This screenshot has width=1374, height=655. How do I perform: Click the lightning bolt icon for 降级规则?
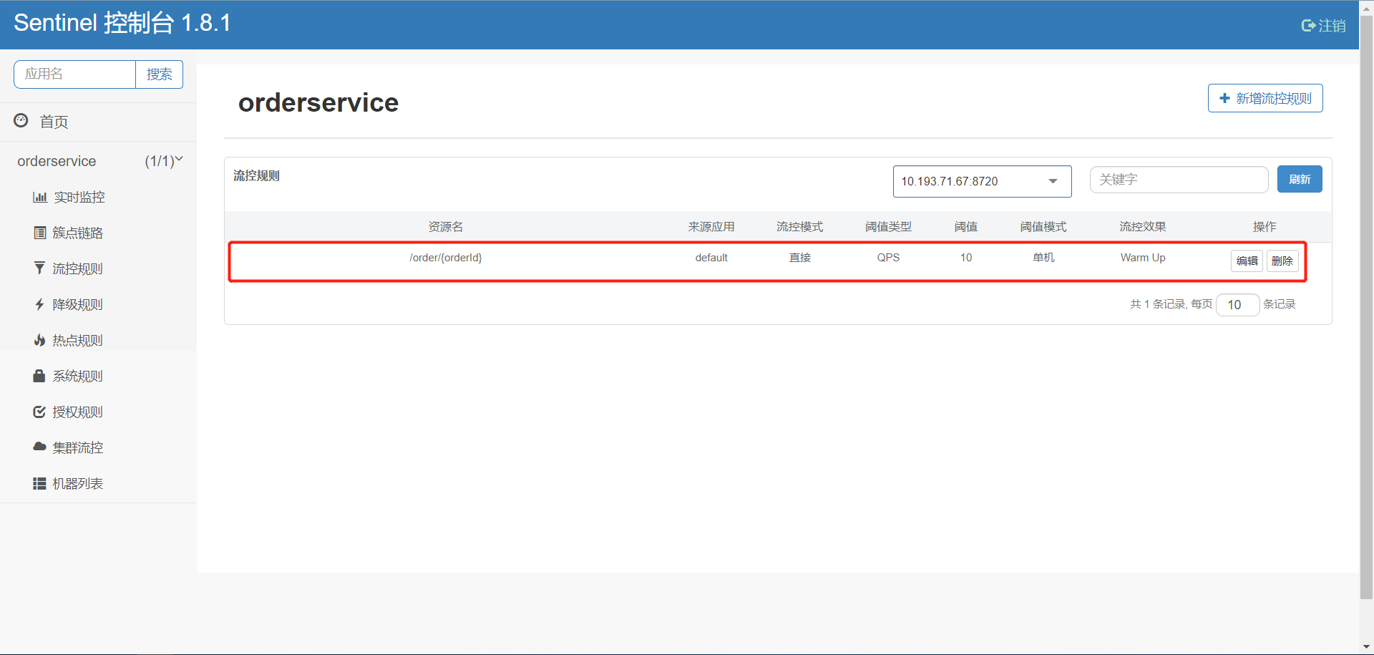pos(39,304)
